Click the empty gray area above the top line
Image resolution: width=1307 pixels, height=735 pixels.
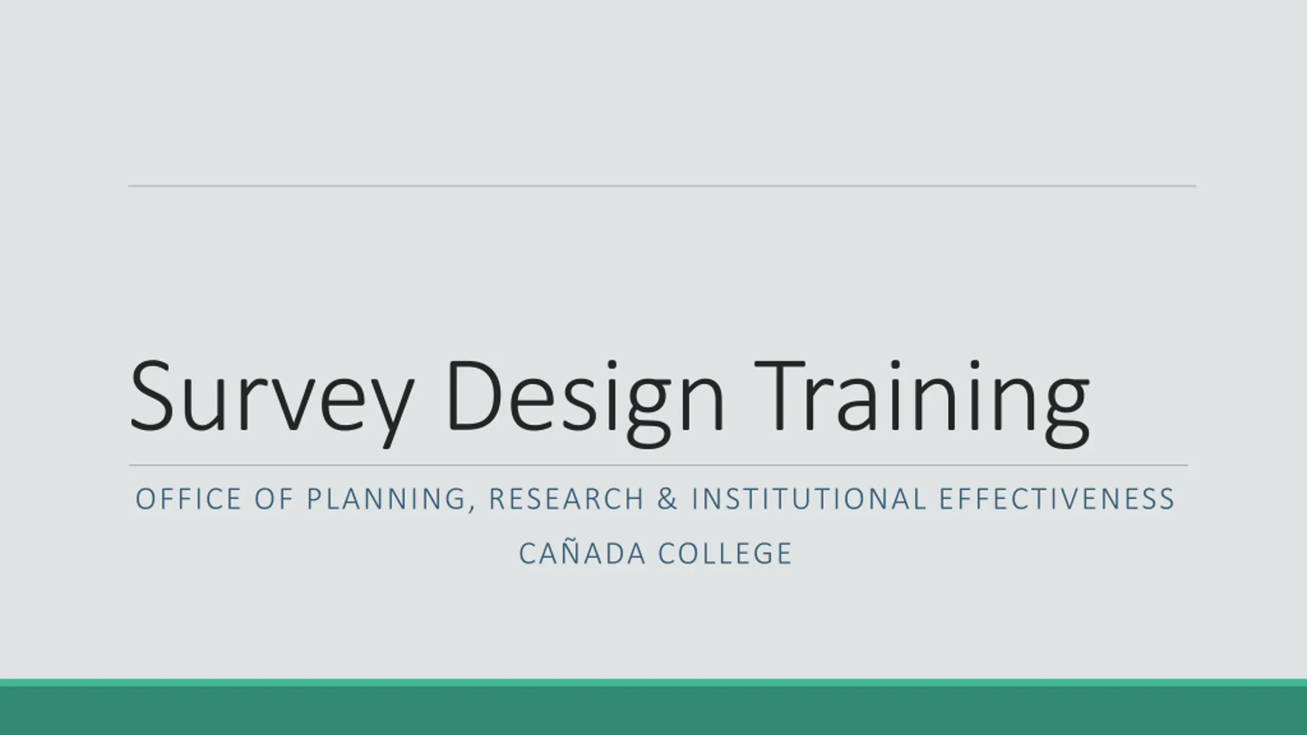coord(653,92)
